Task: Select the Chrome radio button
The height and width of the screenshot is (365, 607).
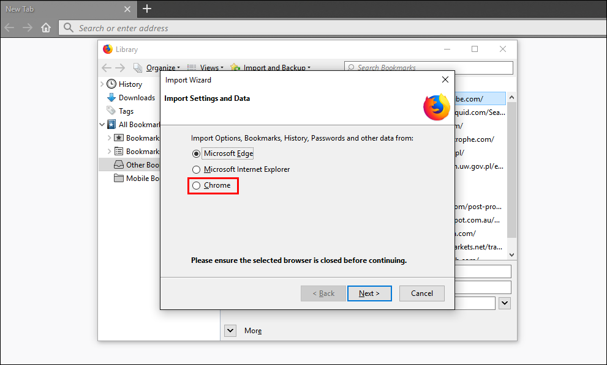Action: point(196,185)
